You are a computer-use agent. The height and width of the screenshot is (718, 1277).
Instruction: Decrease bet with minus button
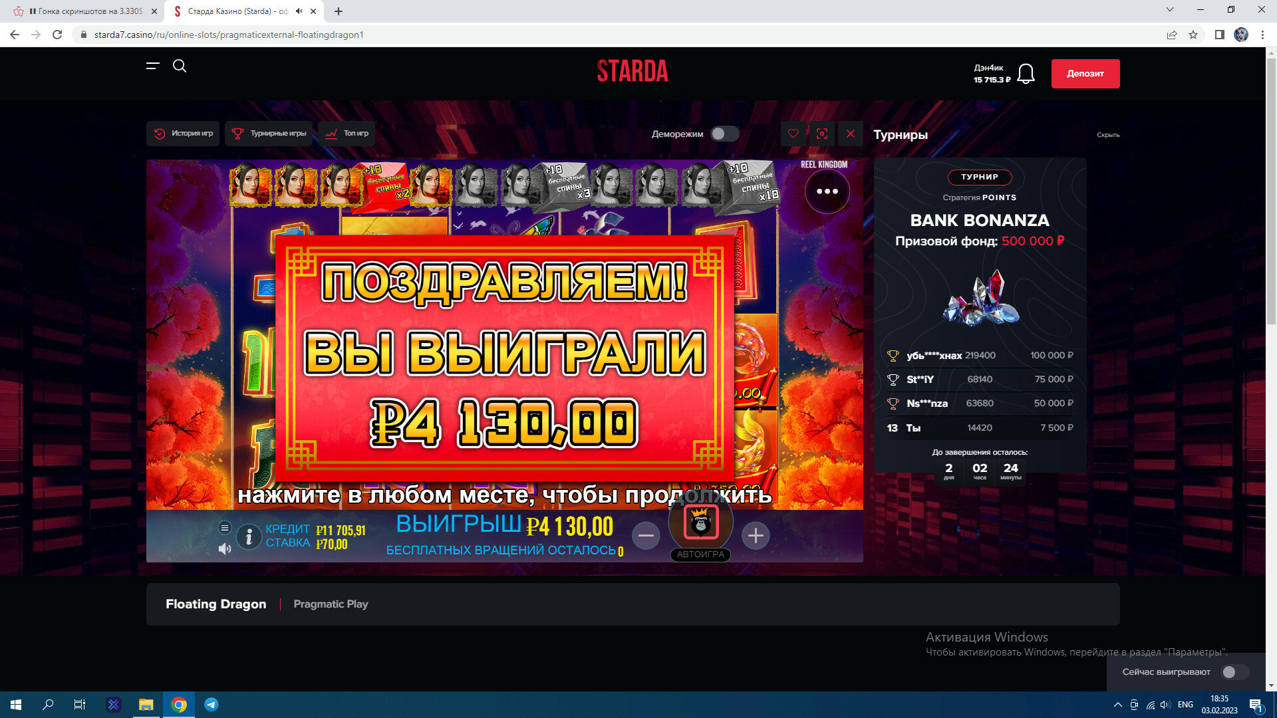(646, 536)
